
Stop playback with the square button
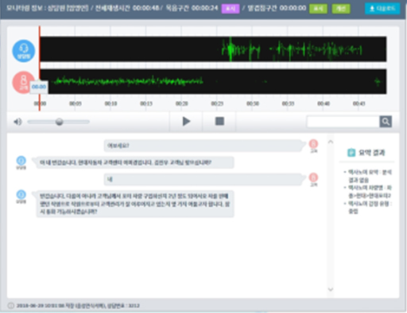[219, 121]
